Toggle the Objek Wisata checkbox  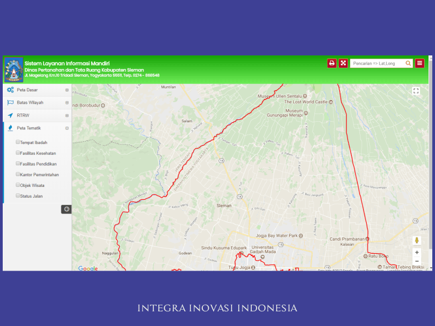[18, 185]
